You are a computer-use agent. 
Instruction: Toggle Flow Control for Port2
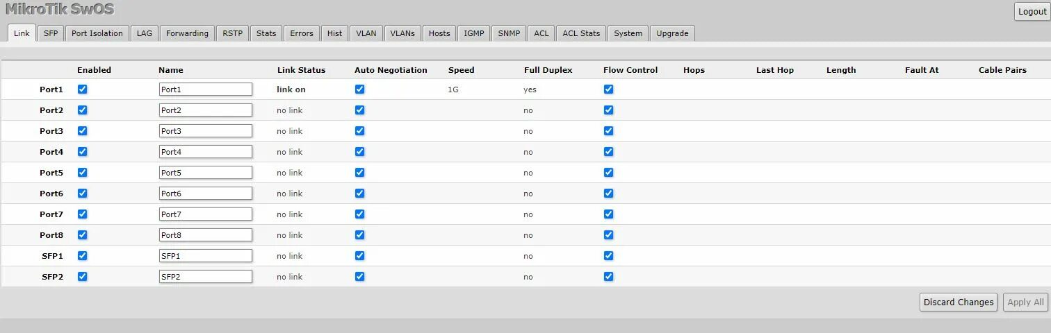coord(608,110)
